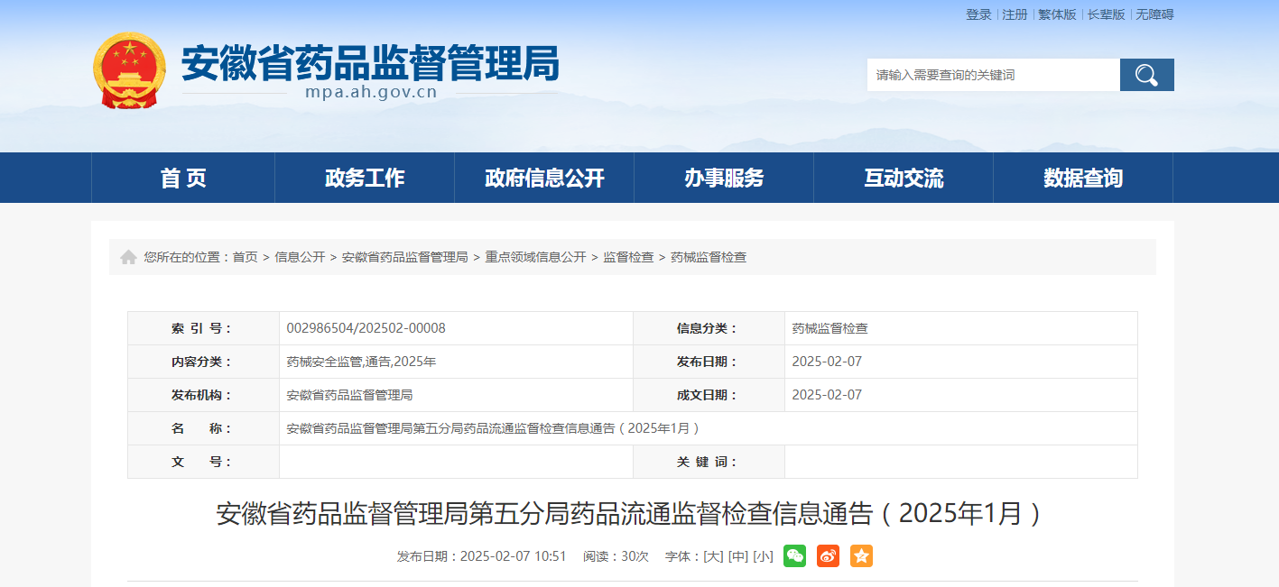Click the 文号 label cell
The width and height of the screenshot is (1279, 587).
tap(203, 462)
